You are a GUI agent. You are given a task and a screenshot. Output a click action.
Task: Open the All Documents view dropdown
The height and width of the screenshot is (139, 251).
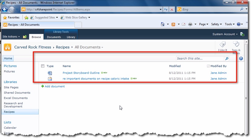102,47
